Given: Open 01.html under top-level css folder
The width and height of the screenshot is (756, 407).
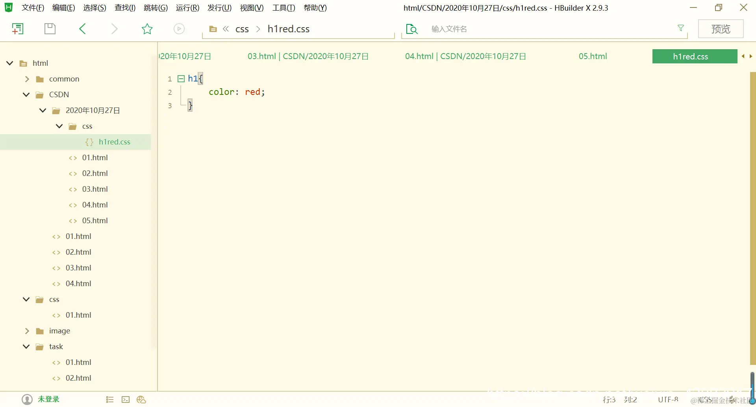Looking at the screenshot, I should tap(78, 315).
